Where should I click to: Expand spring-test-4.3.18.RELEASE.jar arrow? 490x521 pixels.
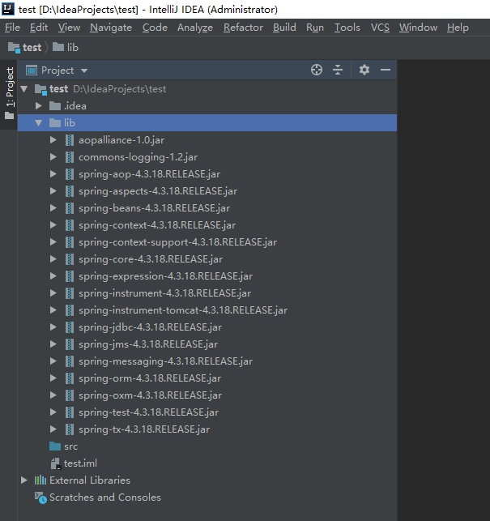53,412
